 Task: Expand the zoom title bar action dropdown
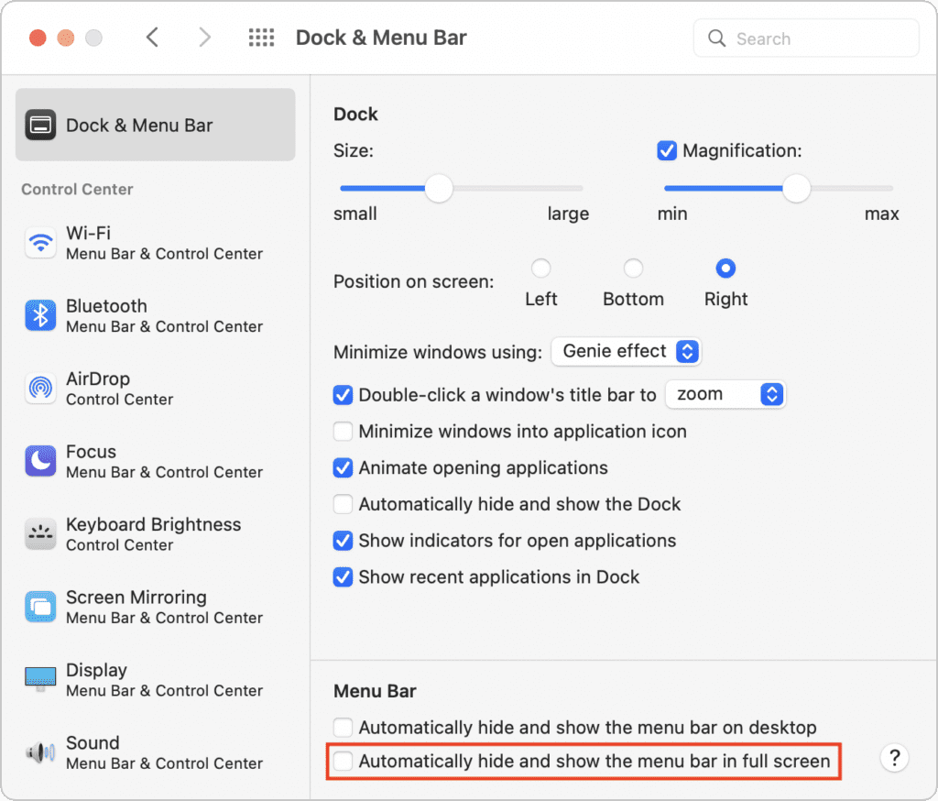[725, 394]
